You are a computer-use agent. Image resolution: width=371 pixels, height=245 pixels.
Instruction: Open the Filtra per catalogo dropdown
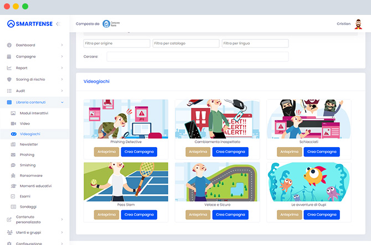coord(186,44)
